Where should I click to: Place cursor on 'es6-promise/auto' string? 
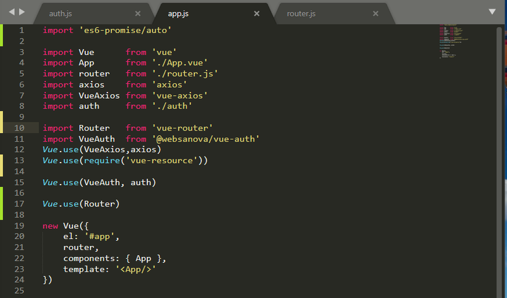[125, 30]
